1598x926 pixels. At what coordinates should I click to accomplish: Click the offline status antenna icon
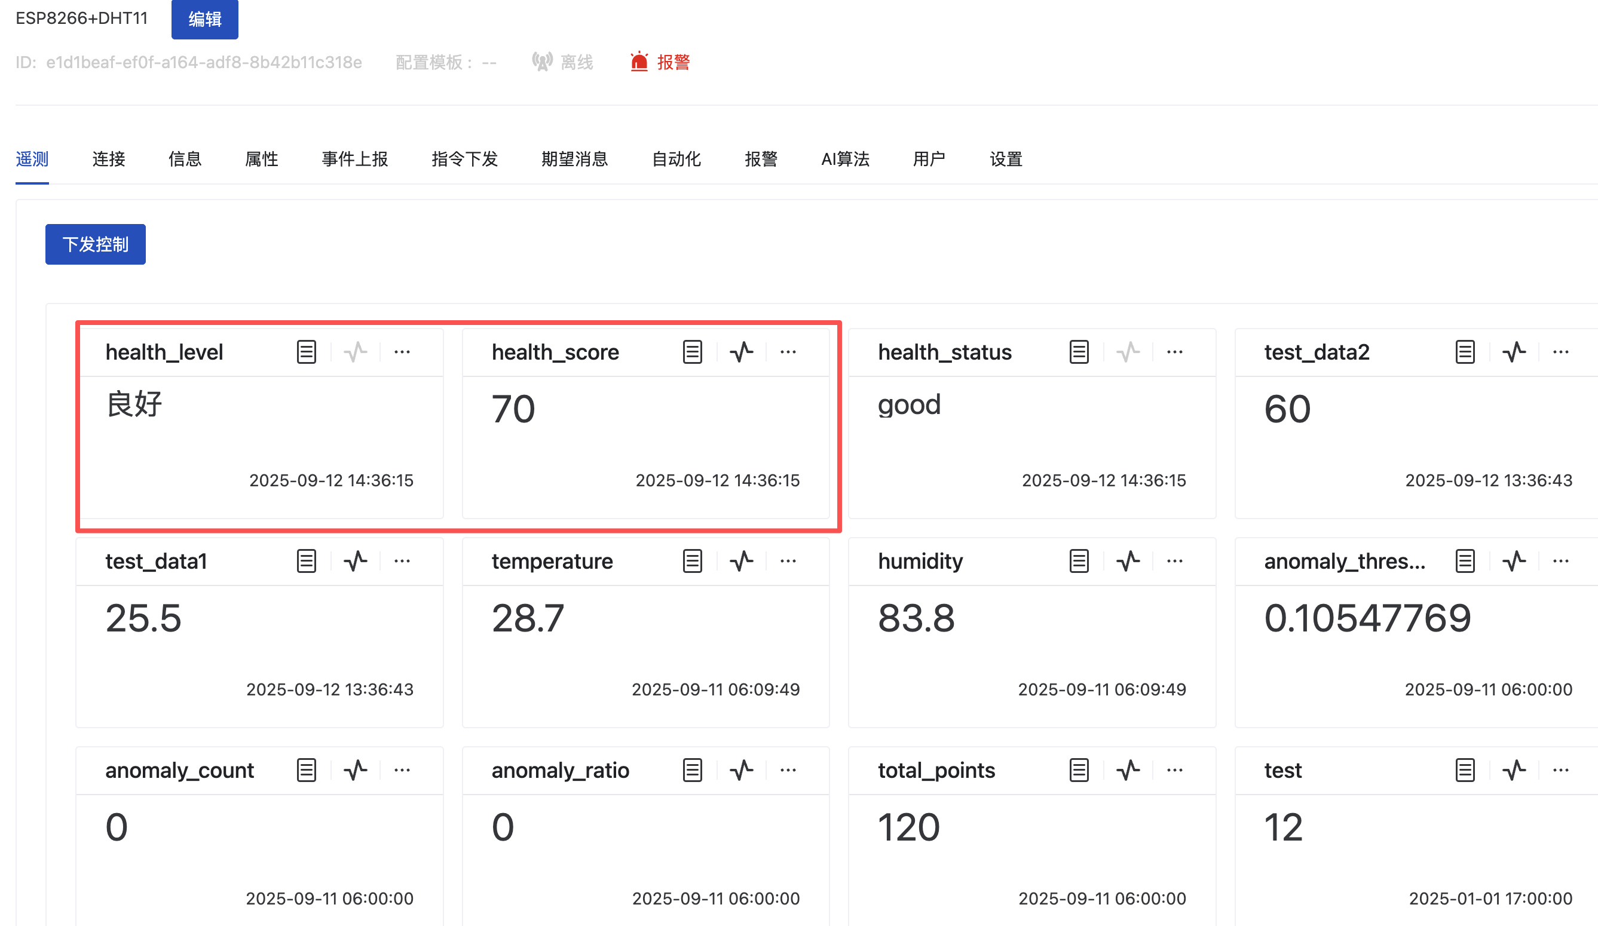542,62
